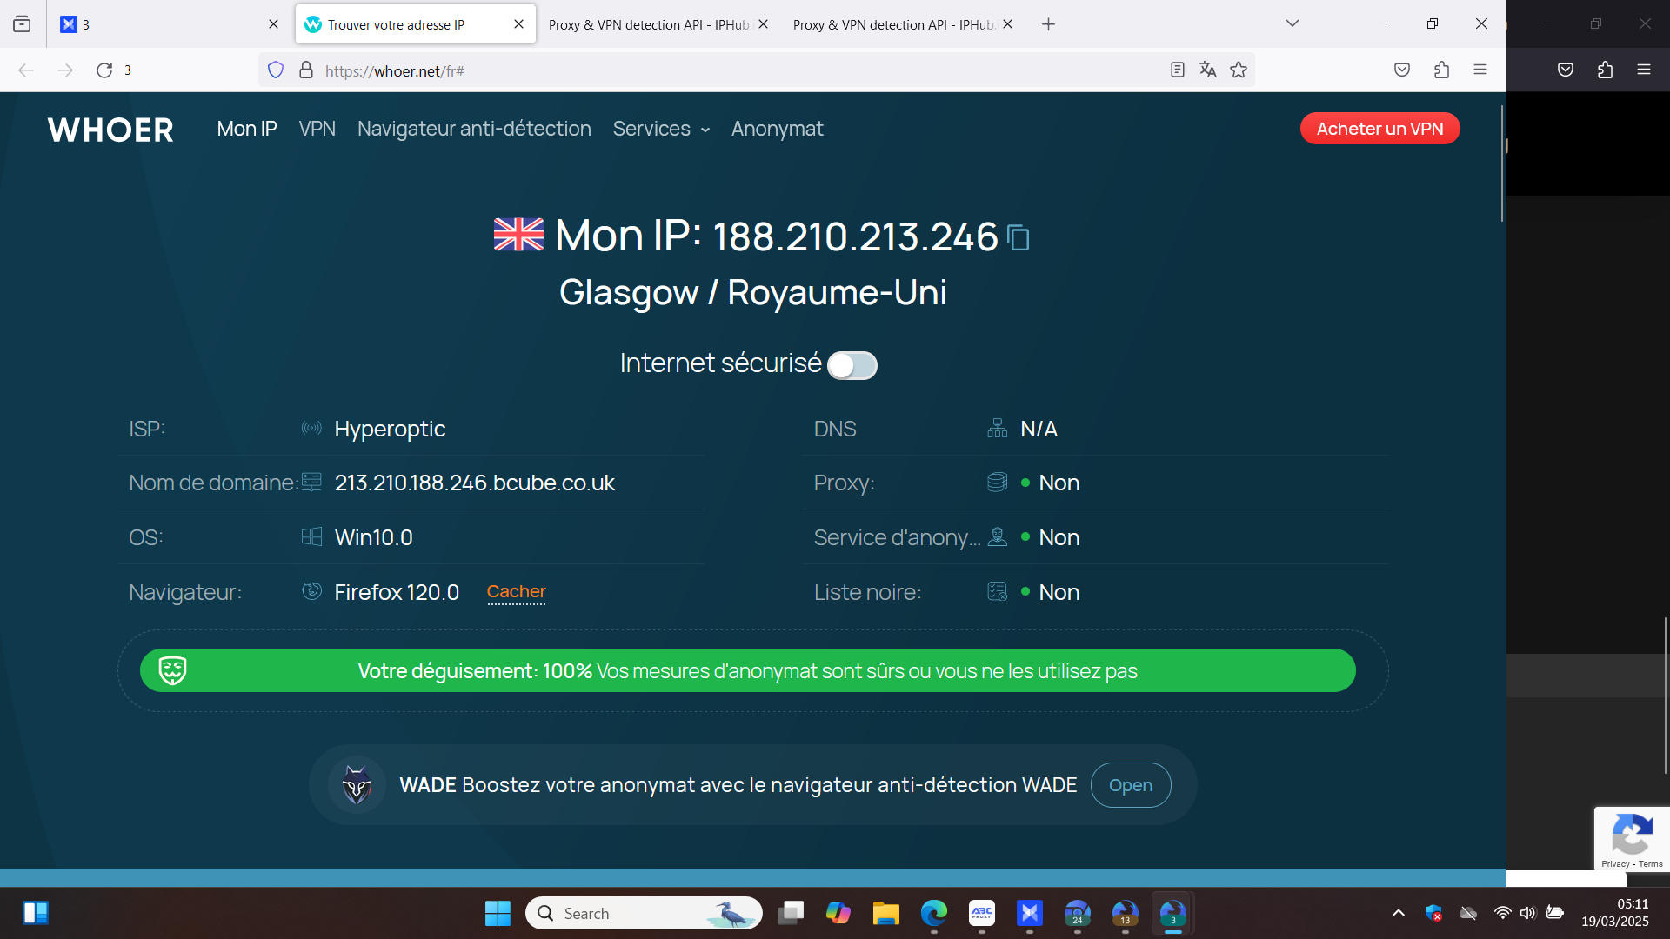Open the Extensions puzzle icon

(1441, 70)
